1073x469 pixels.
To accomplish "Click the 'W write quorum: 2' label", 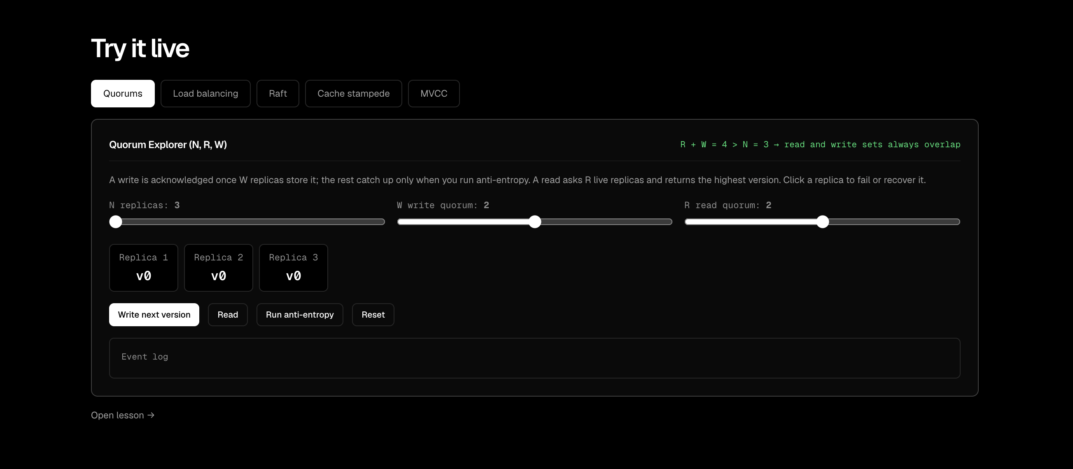I will tap(443, 205).
